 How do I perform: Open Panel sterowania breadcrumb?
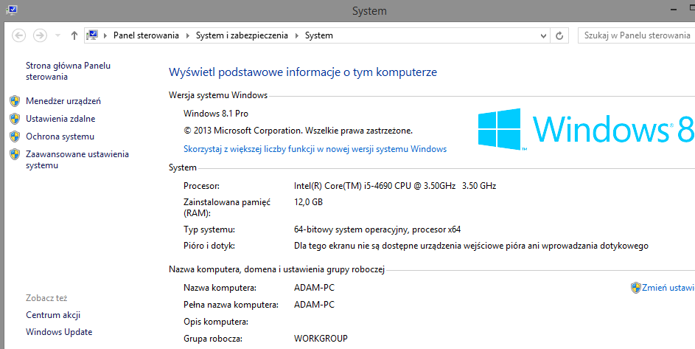pos(146,35)
